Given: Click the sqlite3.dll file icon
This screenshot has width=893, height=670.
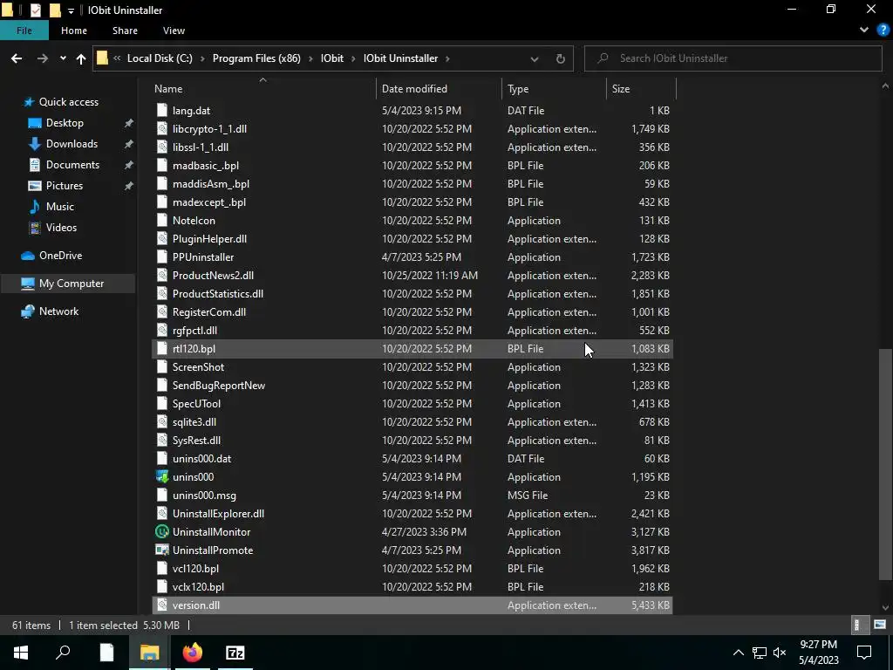Looking at the screenshot, I should pyautogui.click(x=162, y=421).
